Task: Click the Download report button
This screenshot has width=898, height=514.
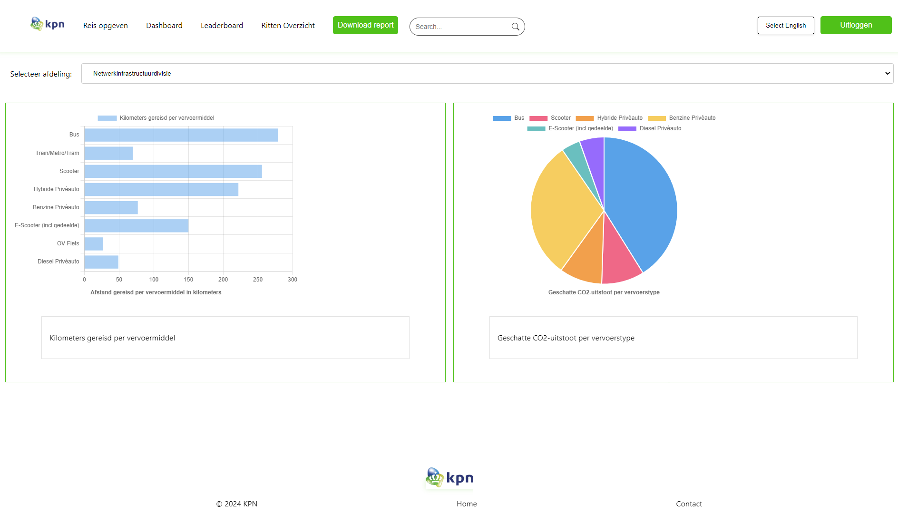Action: 365,25
